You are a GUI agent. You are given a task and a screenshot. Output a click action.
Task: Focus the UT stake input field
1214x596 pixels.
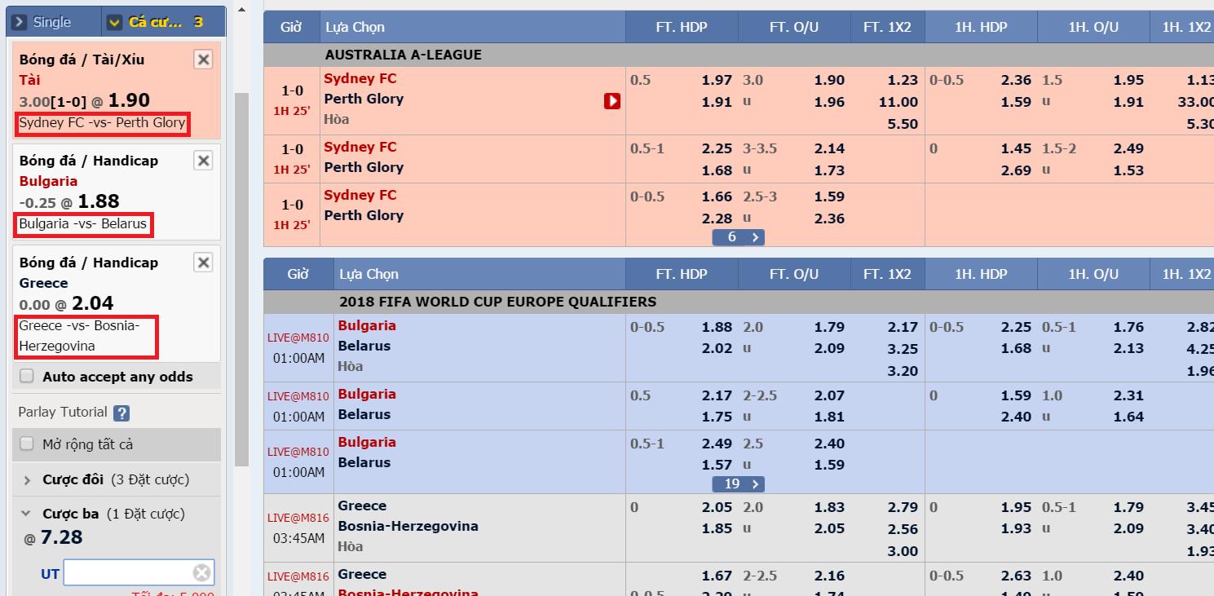tap(129, 572)
